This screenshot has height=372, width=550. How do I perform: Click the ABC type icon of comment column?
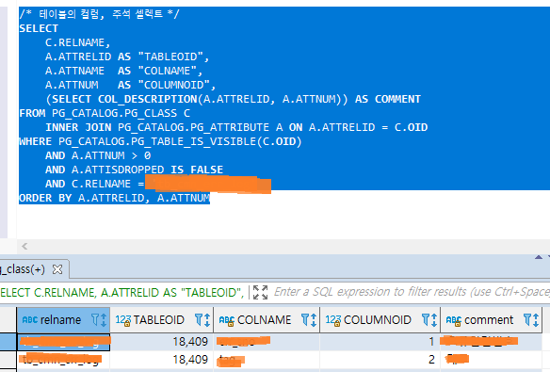coord(454,320)
